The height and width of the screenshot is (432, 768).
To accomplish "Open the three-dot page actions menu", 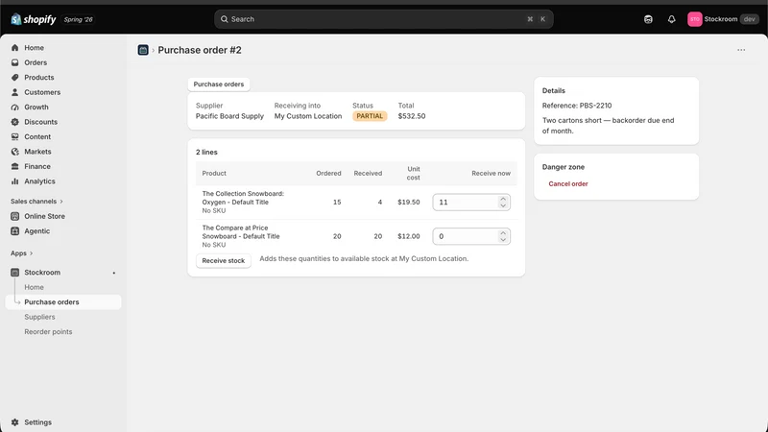I will click(x=741, y=50).
